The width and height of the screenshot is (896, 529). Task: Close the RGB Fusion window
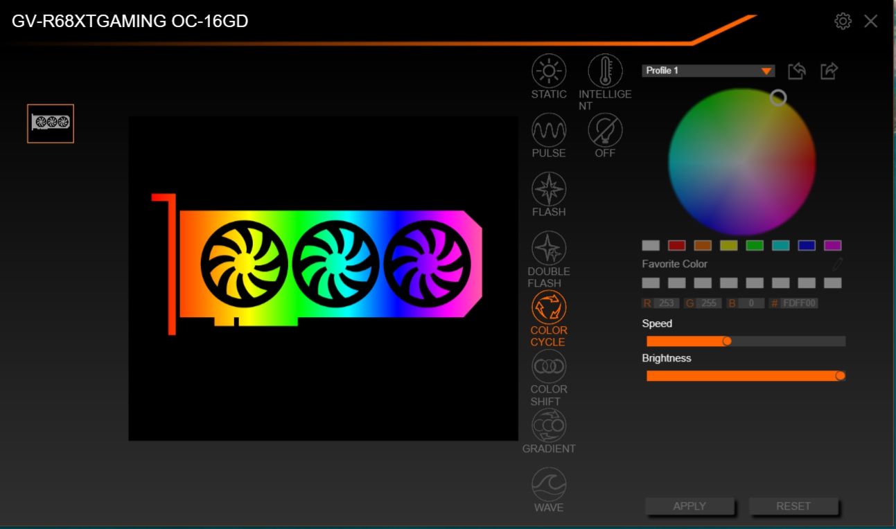coord(871,21)
